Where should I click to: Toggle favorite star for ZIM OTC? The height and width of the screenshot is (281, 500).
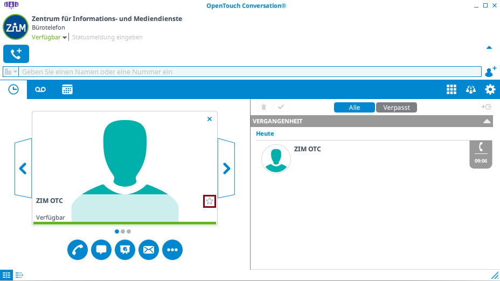tap(210, 201)
